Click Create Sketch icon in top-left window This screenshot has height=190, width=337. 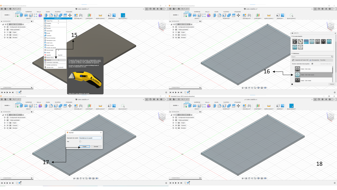[x=17, y=15]
